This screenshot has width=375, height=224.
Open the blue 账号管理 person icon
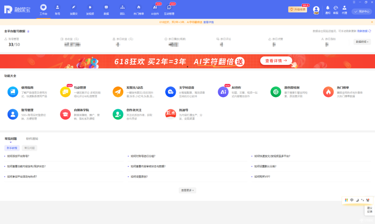click(13, 114)
